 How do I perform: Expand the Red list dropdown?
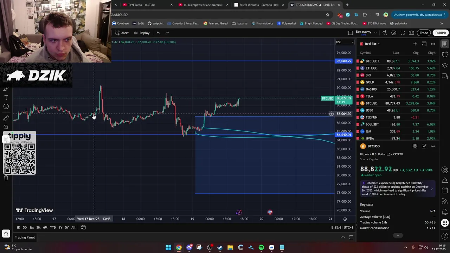(379, 44)
